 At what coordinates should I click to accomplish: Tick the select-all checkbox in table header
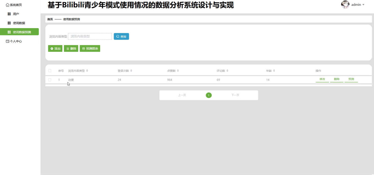50,71
